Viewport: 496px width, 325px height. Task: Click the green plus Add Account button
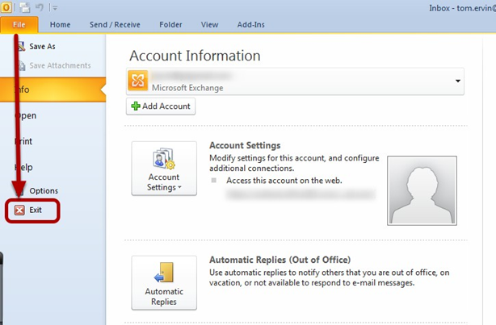tap(160, 106)
